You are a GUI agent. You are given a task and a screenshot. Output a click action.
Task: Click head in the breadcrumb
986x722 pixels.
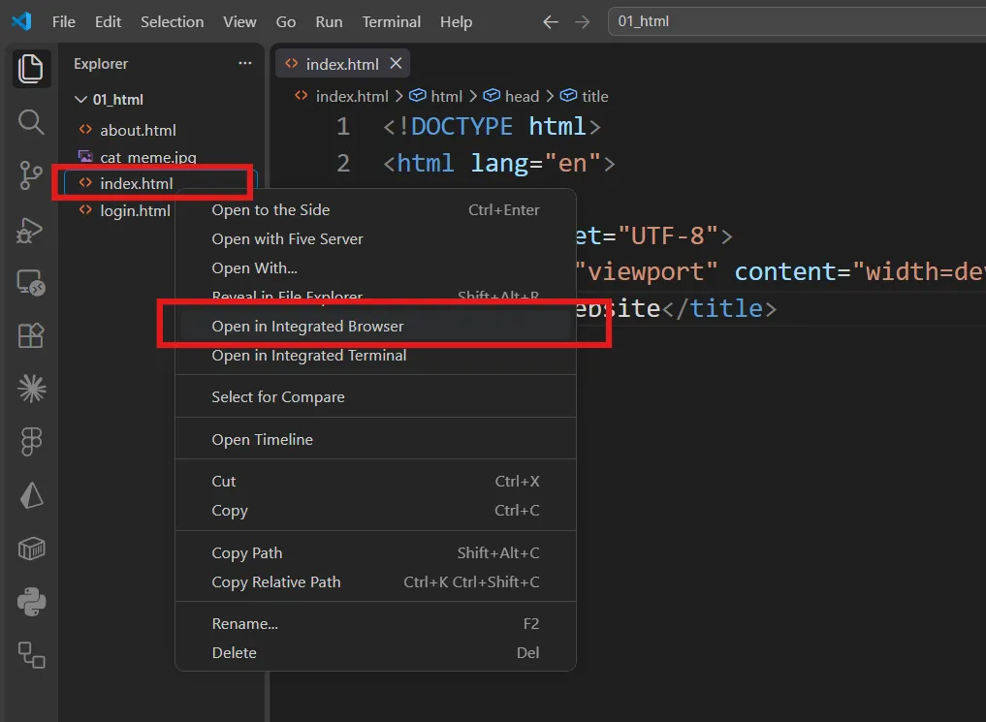point(522,96)
